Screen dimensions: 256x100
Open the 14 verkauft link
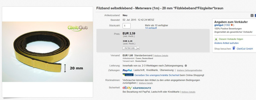(151, 28)
